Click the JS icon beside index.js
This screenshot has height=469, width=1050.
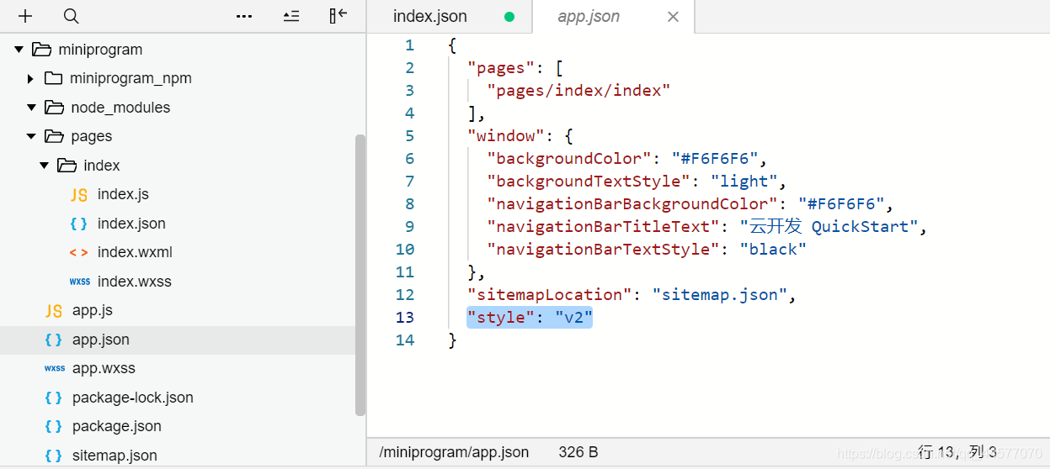[x=79, y=195]
